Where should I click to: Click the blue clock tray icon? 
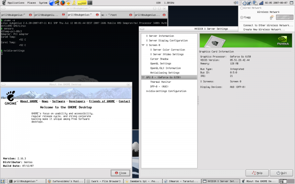244,3
